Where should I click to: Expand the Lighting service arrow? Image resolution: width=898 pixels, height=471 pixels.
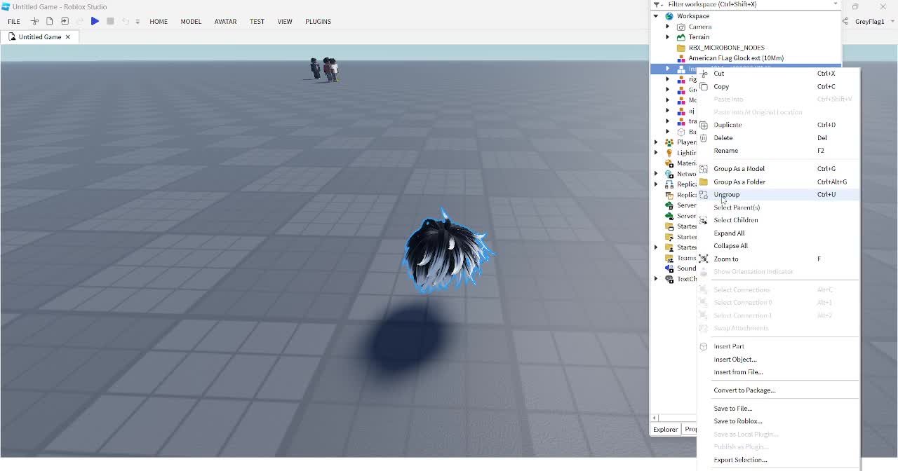(x=656, y=153)
